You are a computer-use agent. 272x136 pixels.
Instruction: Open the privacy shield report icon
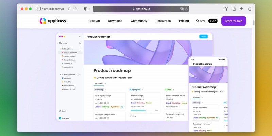point(86,9)
